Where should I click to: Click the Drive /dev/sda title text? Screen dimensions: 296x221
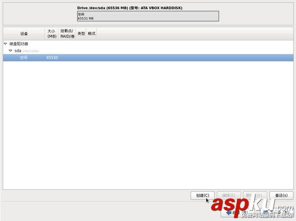(130, 8)
